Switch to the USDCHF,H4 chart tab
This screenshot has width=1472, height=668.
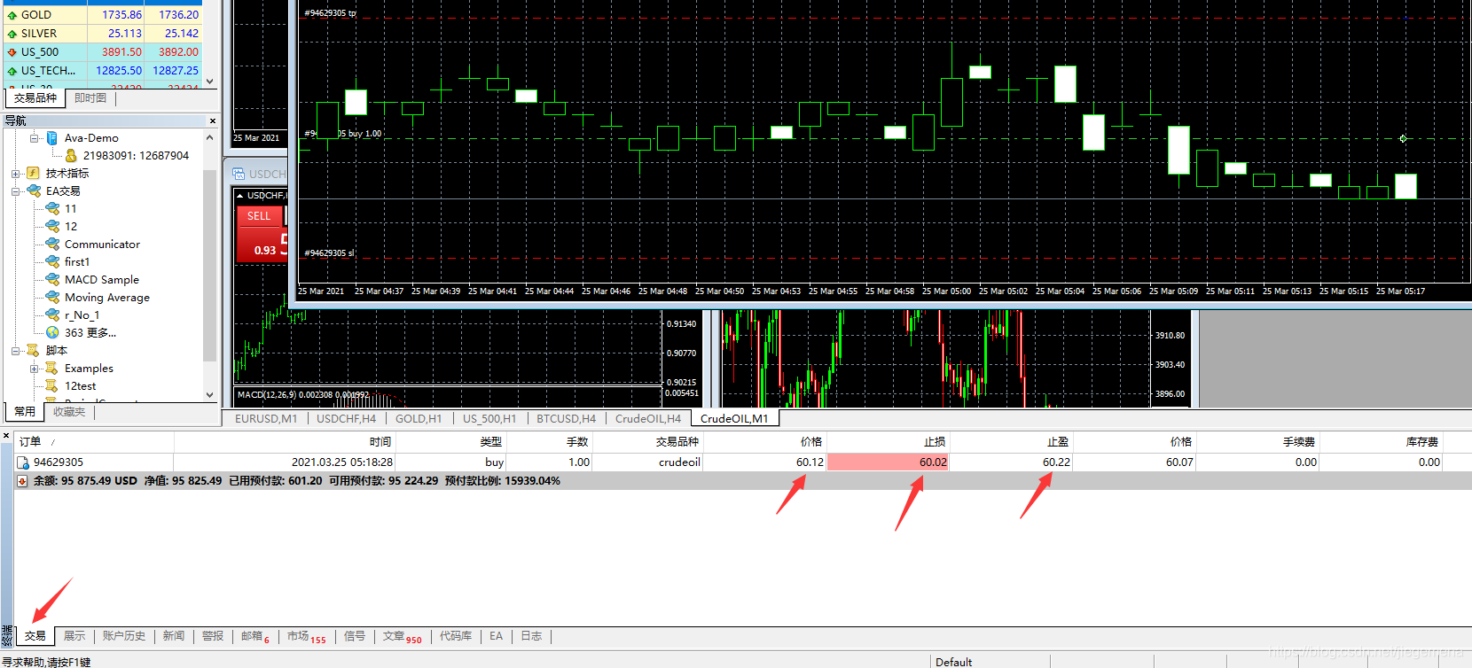coord(346,419)
